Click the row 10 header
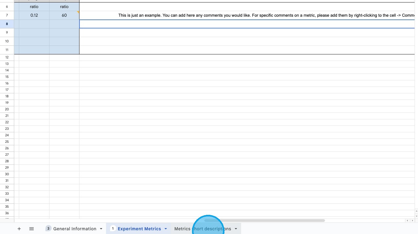 coord(7,41)
